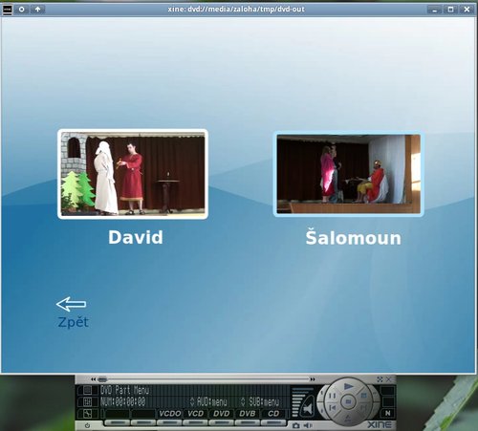The width and height of the screenshot is (478, 431).
Task: Click top icon in panel's left column
Action: 87,390
